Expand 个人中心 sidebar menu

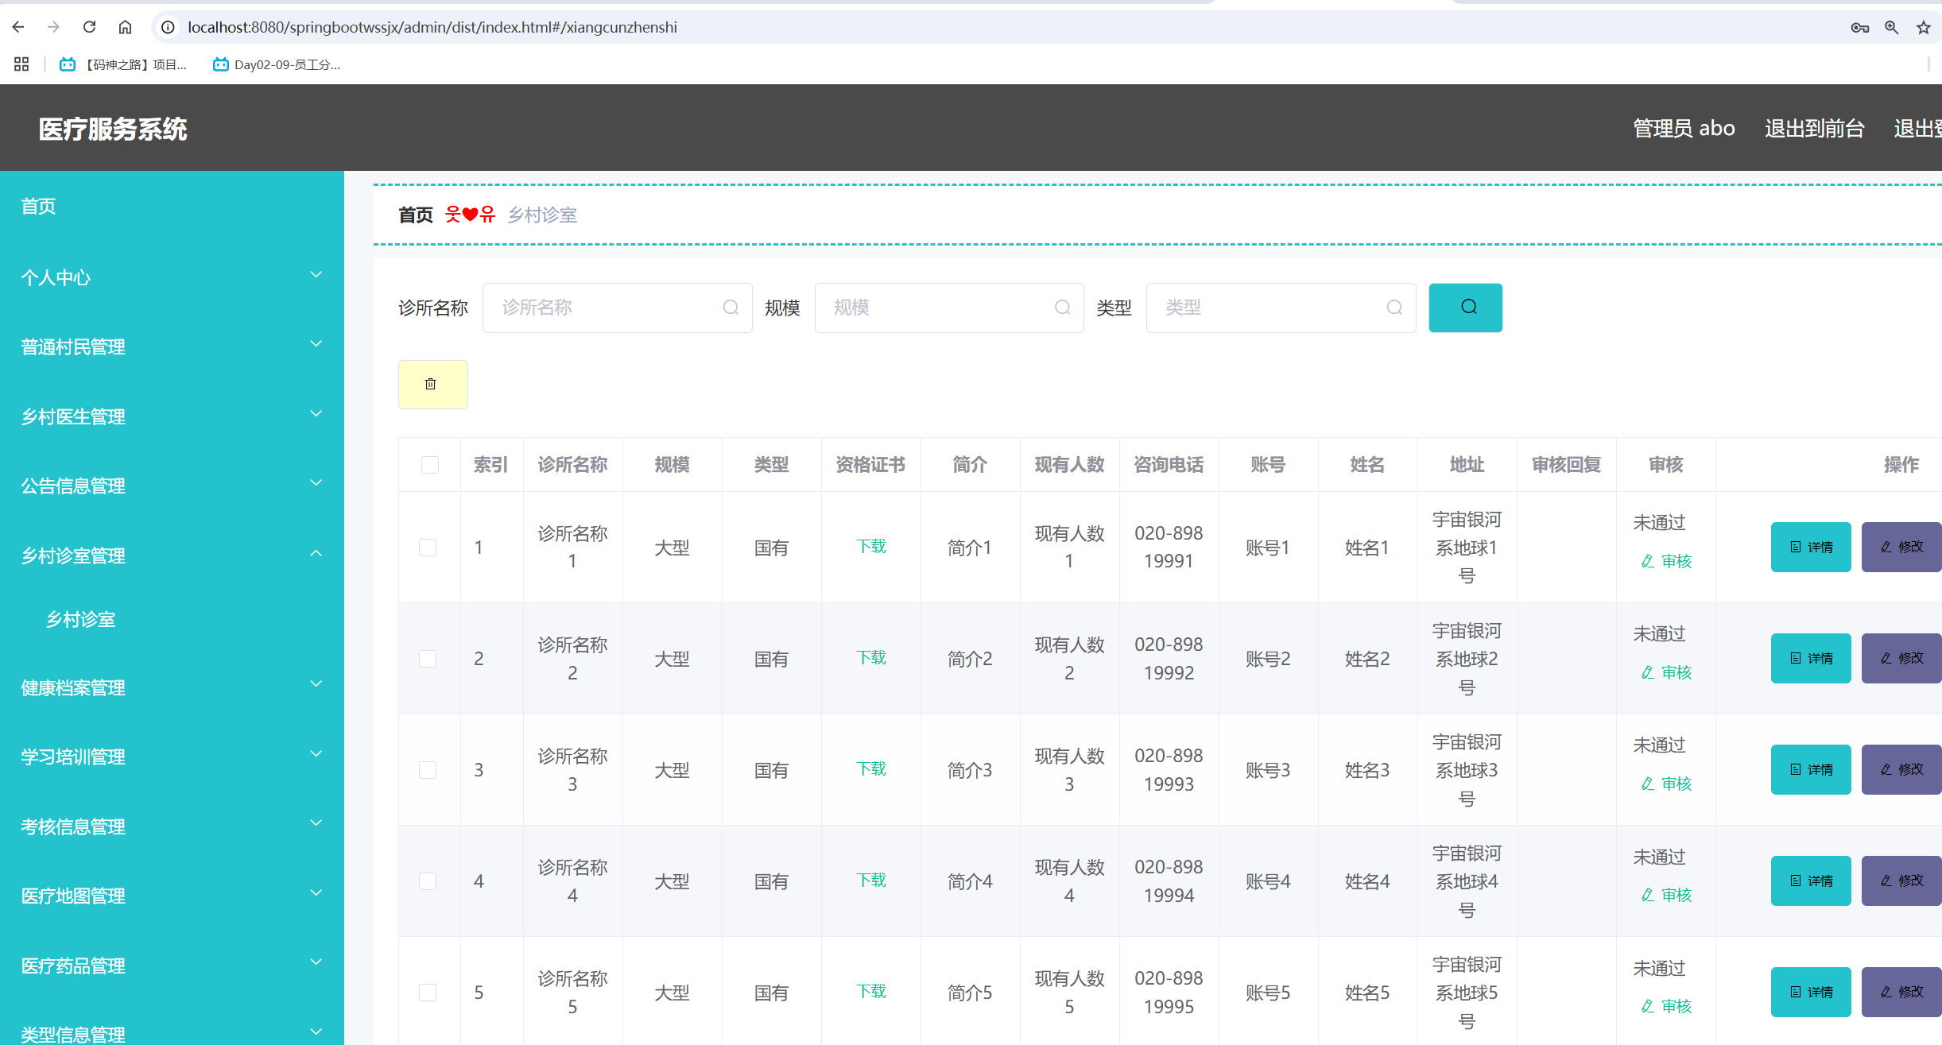point(172,277)
